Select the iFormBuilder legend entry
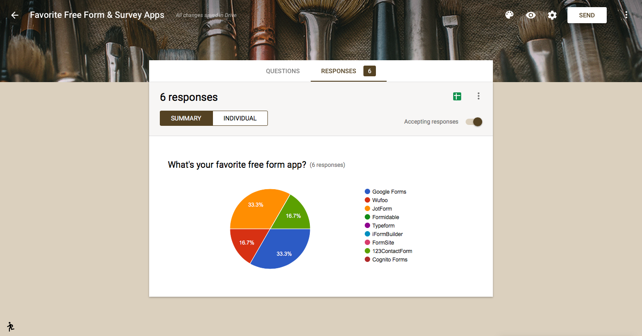Viewport: 642px width, 336px height. [x=384, y=234]
